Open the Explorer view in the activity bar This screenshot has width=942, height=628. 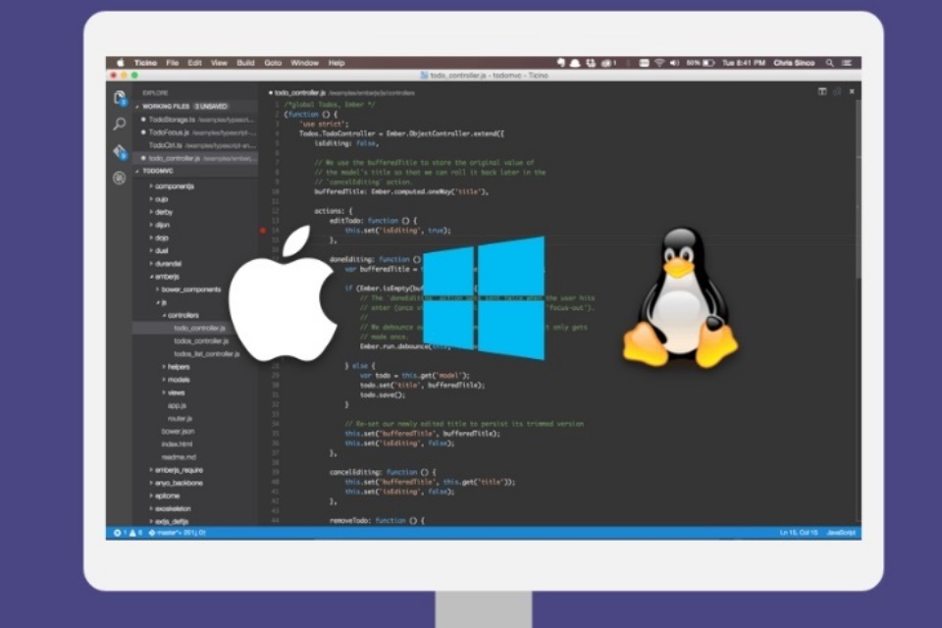click(x=120, y=98)
